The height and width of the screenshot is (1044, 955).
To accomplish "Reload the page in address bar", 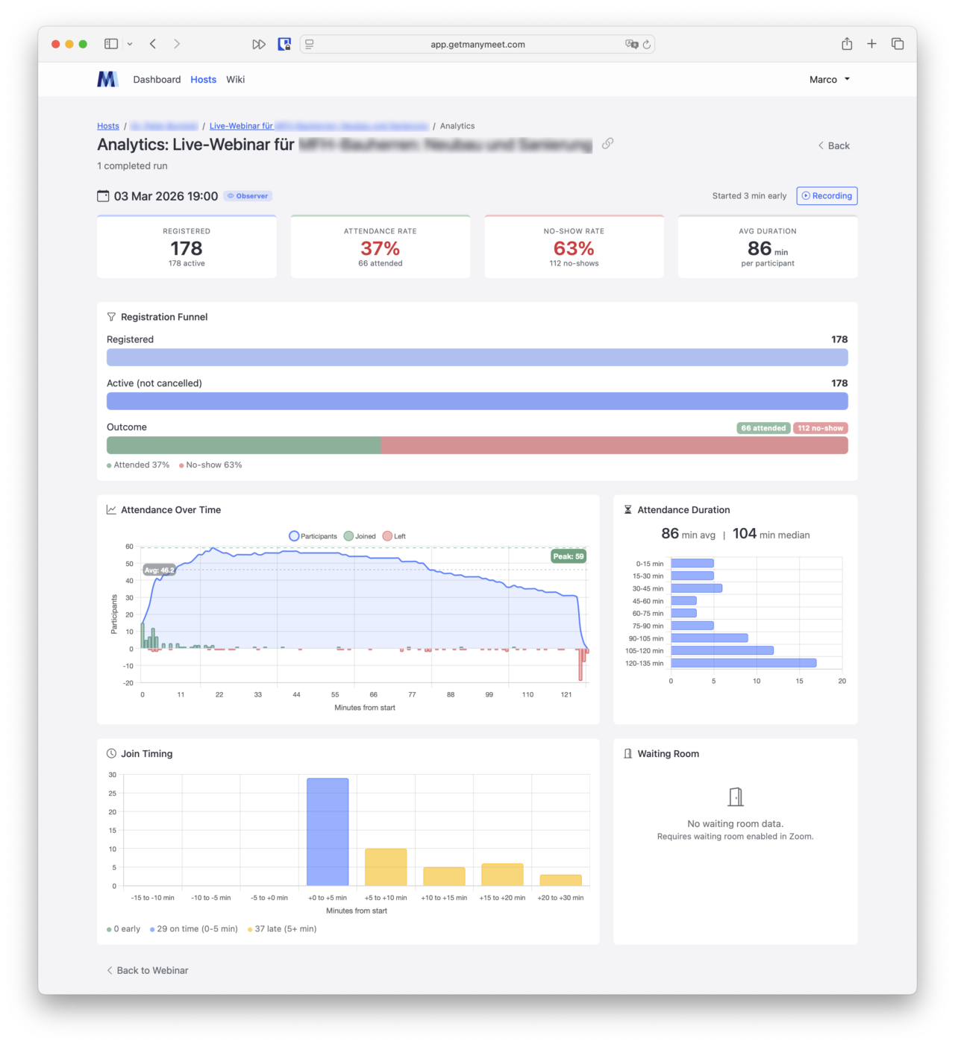I will pyautogui.click(x=647, y=45).
